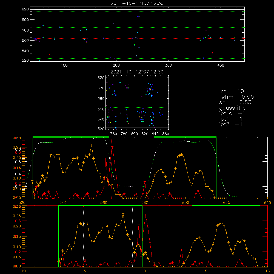
Task: Click the 760 x-axis label of the middle plot
Action: [114, 134]
